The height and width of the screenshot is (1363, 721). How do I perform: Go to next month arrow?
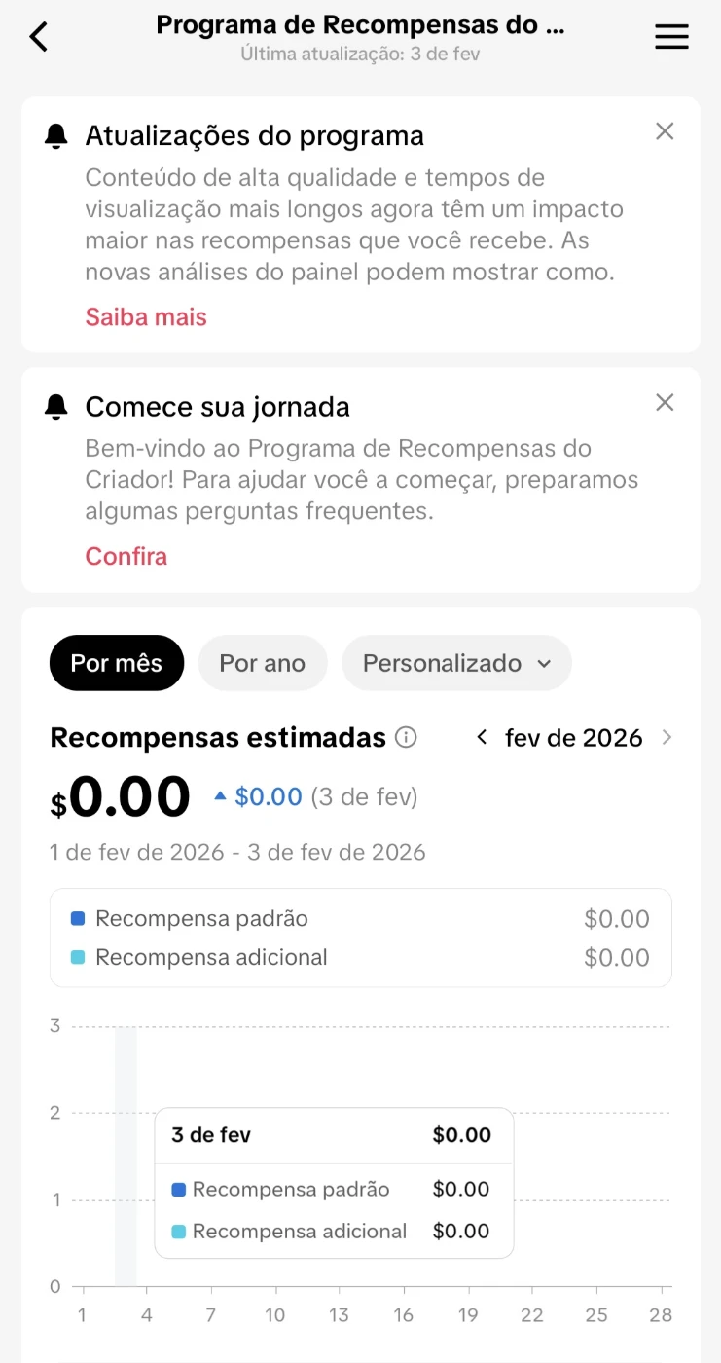click(667, 738)
